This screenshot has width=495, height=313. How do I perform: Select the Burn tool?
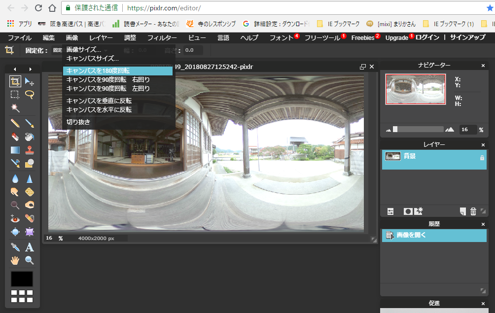[x=30, y=205]
